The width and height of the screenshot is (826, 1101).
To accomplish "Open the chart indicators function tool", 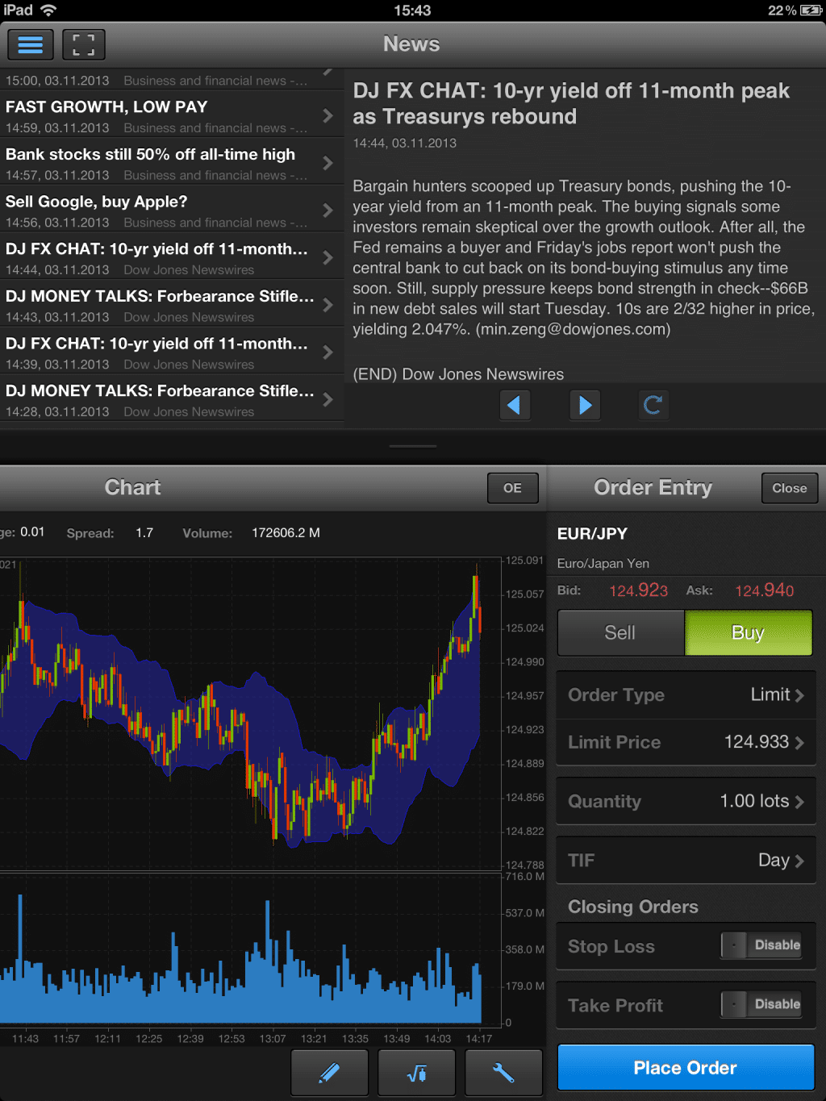I will point(416,1073).
